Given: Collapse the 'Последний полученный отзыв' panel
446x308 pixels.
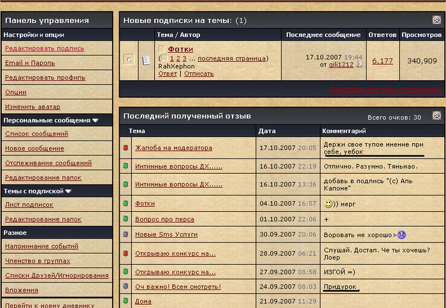Looking at the screenshot, I should [x=436, y=116].
